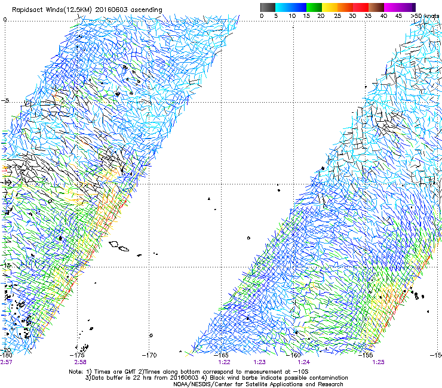Click the '-180' longitude axis label
Screen dimensions: 442x388
click(6, 355)
